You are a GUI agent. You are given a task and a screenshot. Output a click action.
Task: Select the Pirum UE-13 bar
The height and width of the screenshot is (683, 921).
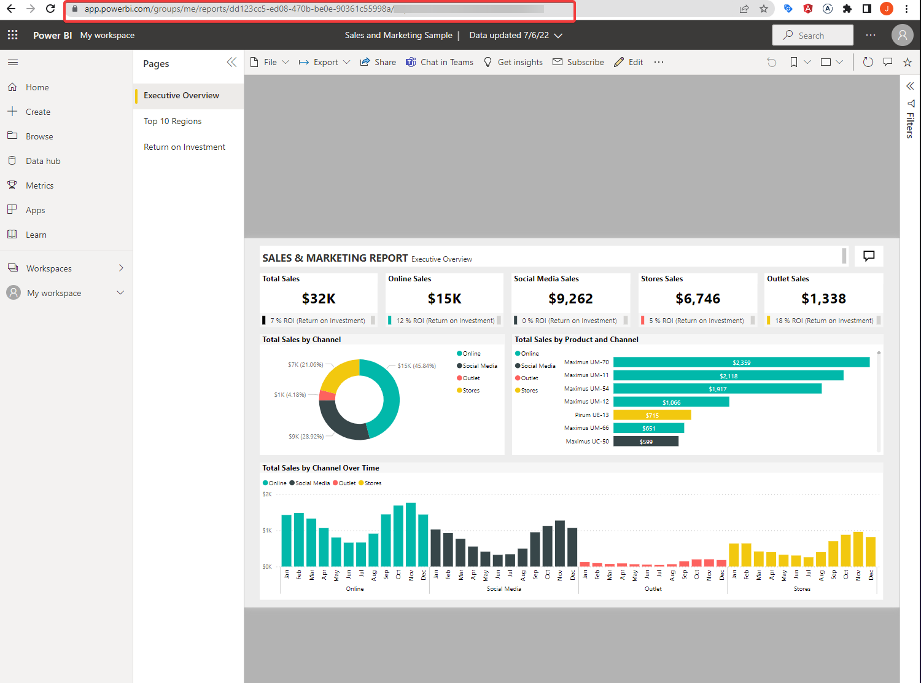[652, 415]
